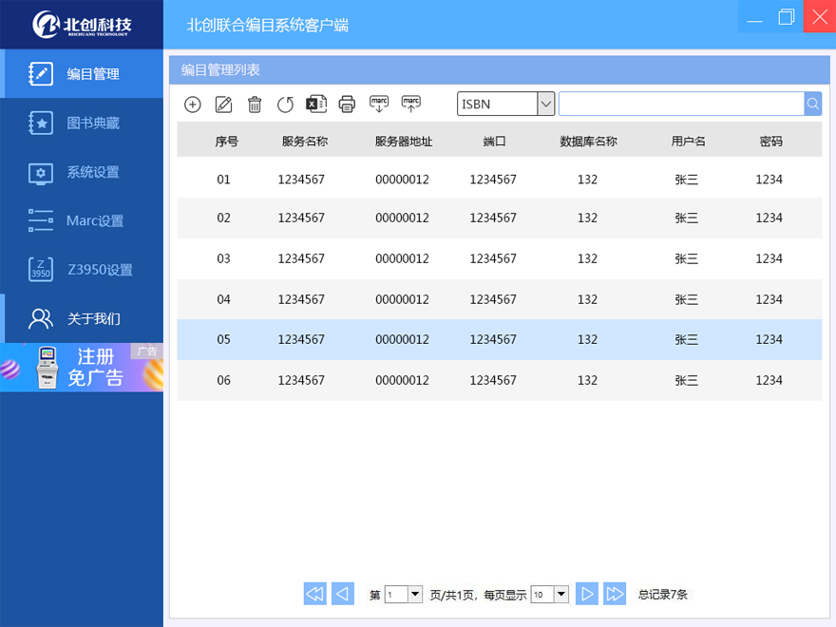The height and width of the screenshot is (627, 836).
Task: Click the magnifier search button
Action: click(813, 104)
